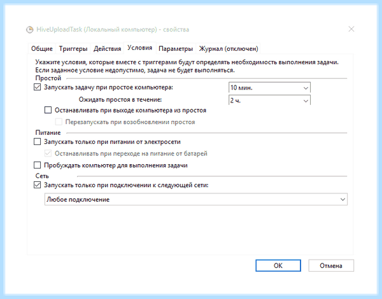This screenshot has width=382, height=299.
Task: Click the Питание section heading
Action: 48,133
